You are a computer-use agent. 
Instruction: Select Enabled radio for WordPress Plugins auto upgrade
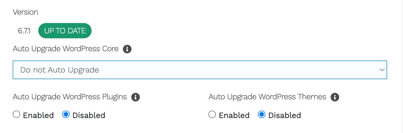pos(17,115)
